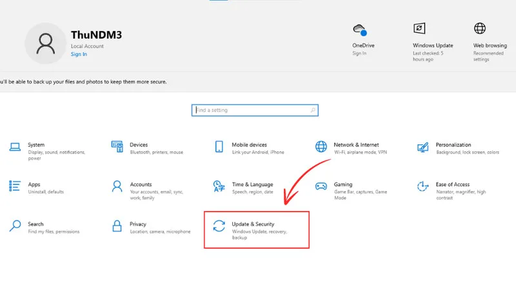Open Accounts person icon
516x290 pixels.
[117, 186]
